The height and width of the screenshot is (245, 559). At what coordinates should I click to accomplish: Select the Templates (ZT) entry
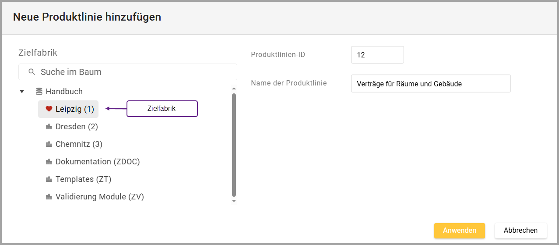tap(83, 179)
